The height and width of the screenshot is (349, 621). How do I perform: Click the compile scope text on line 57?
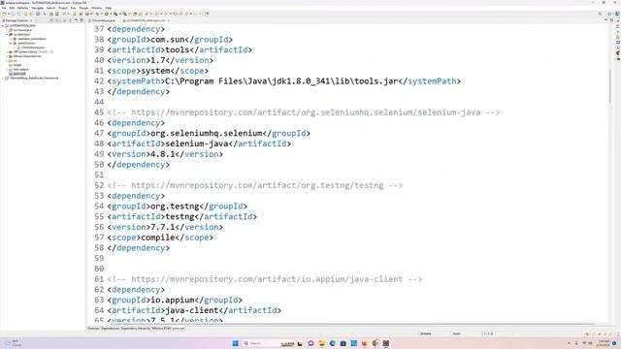[x=158, y=238]
